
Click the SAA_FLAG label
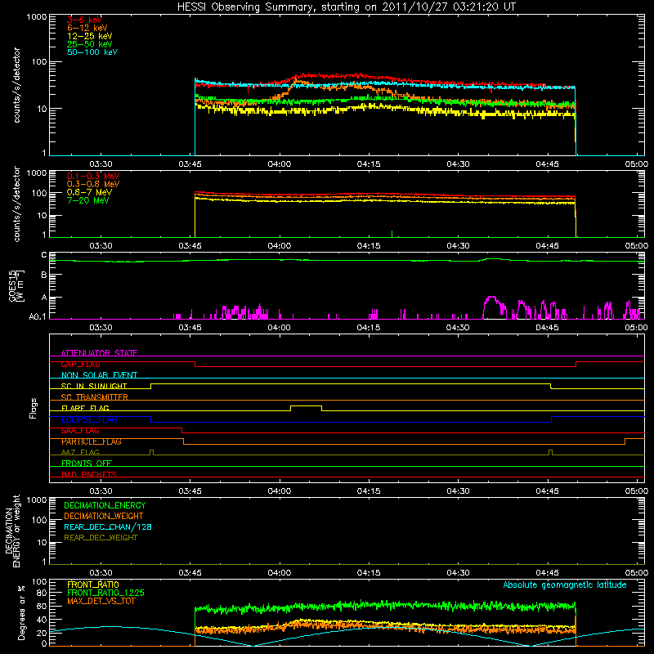[x=80, y=431]
